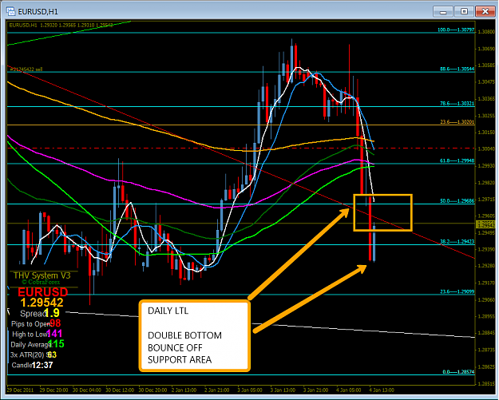Click the current price marker on the price axis
Image resolution: width=499 pixels, height=400 pixels.
pyautogui.click(x=486, y=224)
